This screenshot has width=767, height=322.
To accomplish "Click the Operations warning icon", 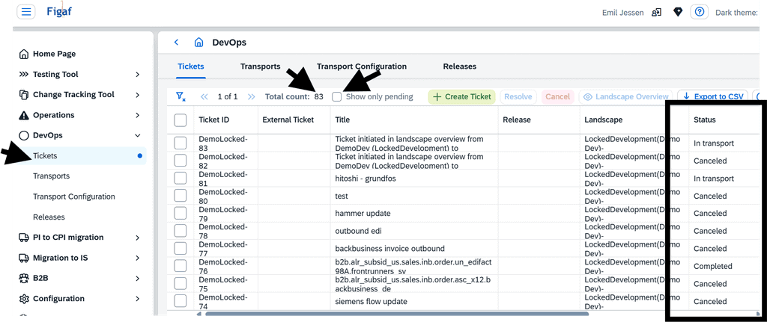I will 23,115.
